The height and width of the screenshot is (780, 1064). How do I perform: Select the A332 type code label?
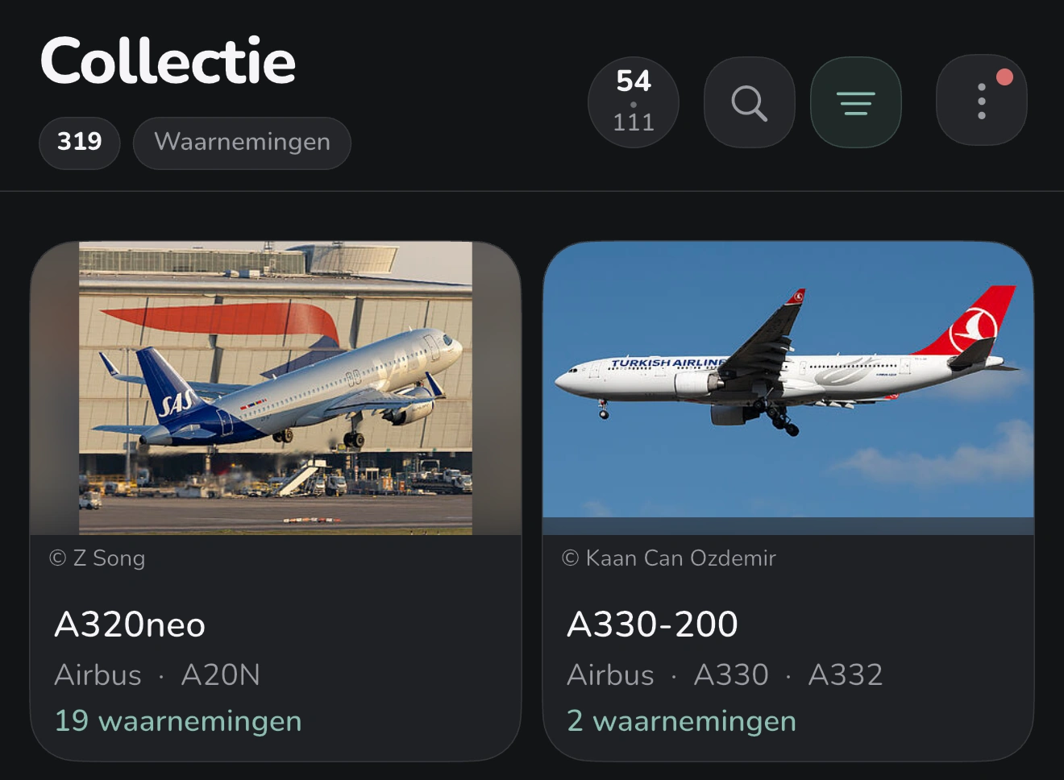[846, 675]
